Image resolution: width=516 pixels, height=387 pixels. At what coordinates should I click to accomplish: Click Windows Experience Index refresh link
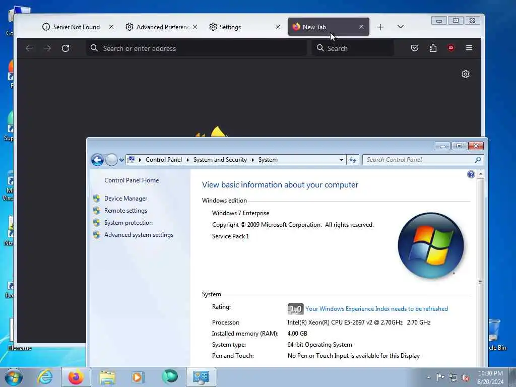(x=376, y=309)
